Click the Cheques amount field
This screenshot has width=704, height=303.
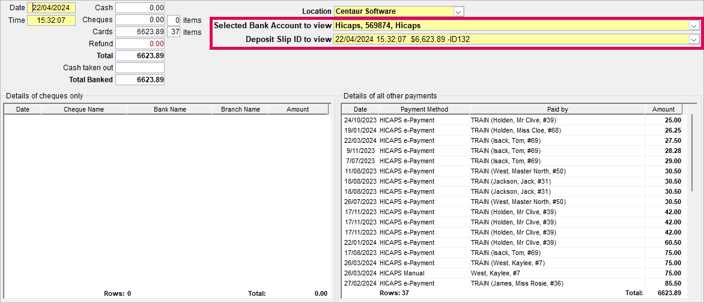pyautogui.click(x=140, y=20)
